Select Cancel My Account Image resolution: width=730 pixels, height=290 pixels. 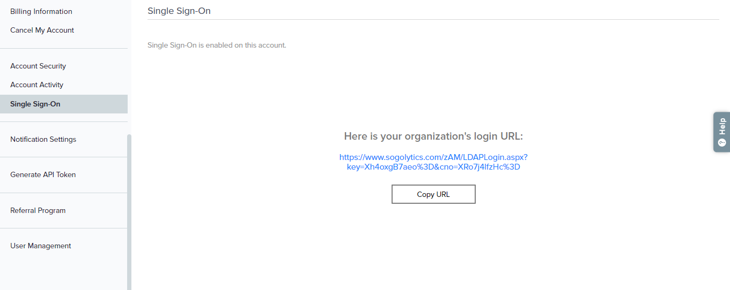[x=42, y=30]
